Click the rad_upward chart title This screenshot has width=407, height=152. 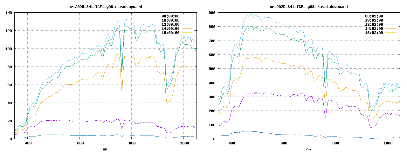coord(105,6)
